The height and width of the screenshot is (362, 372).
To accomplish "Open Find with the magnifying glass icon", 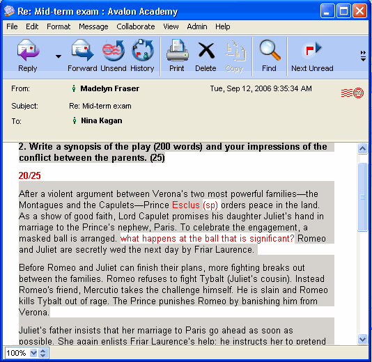I will (x=270, y=50).
